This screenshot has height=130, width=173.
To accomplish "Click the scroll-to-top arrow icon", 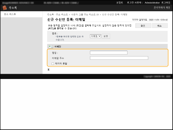I will click(49, 69).
